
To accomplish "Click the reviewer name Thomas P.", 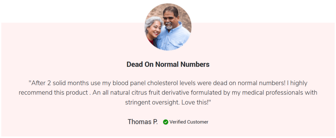I will [x=142, y=122].
